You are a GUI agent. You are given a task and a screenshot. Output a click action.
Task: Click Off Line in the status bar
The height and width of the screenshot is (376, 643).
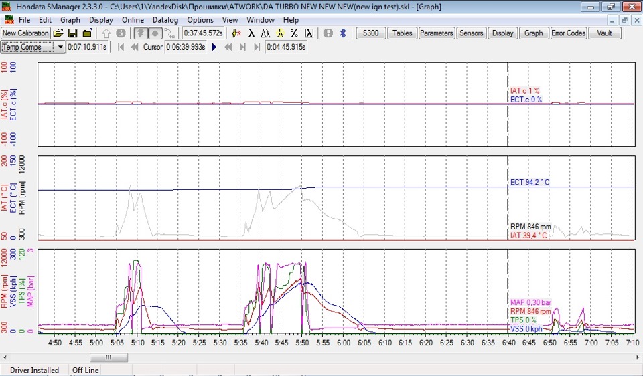85,370
